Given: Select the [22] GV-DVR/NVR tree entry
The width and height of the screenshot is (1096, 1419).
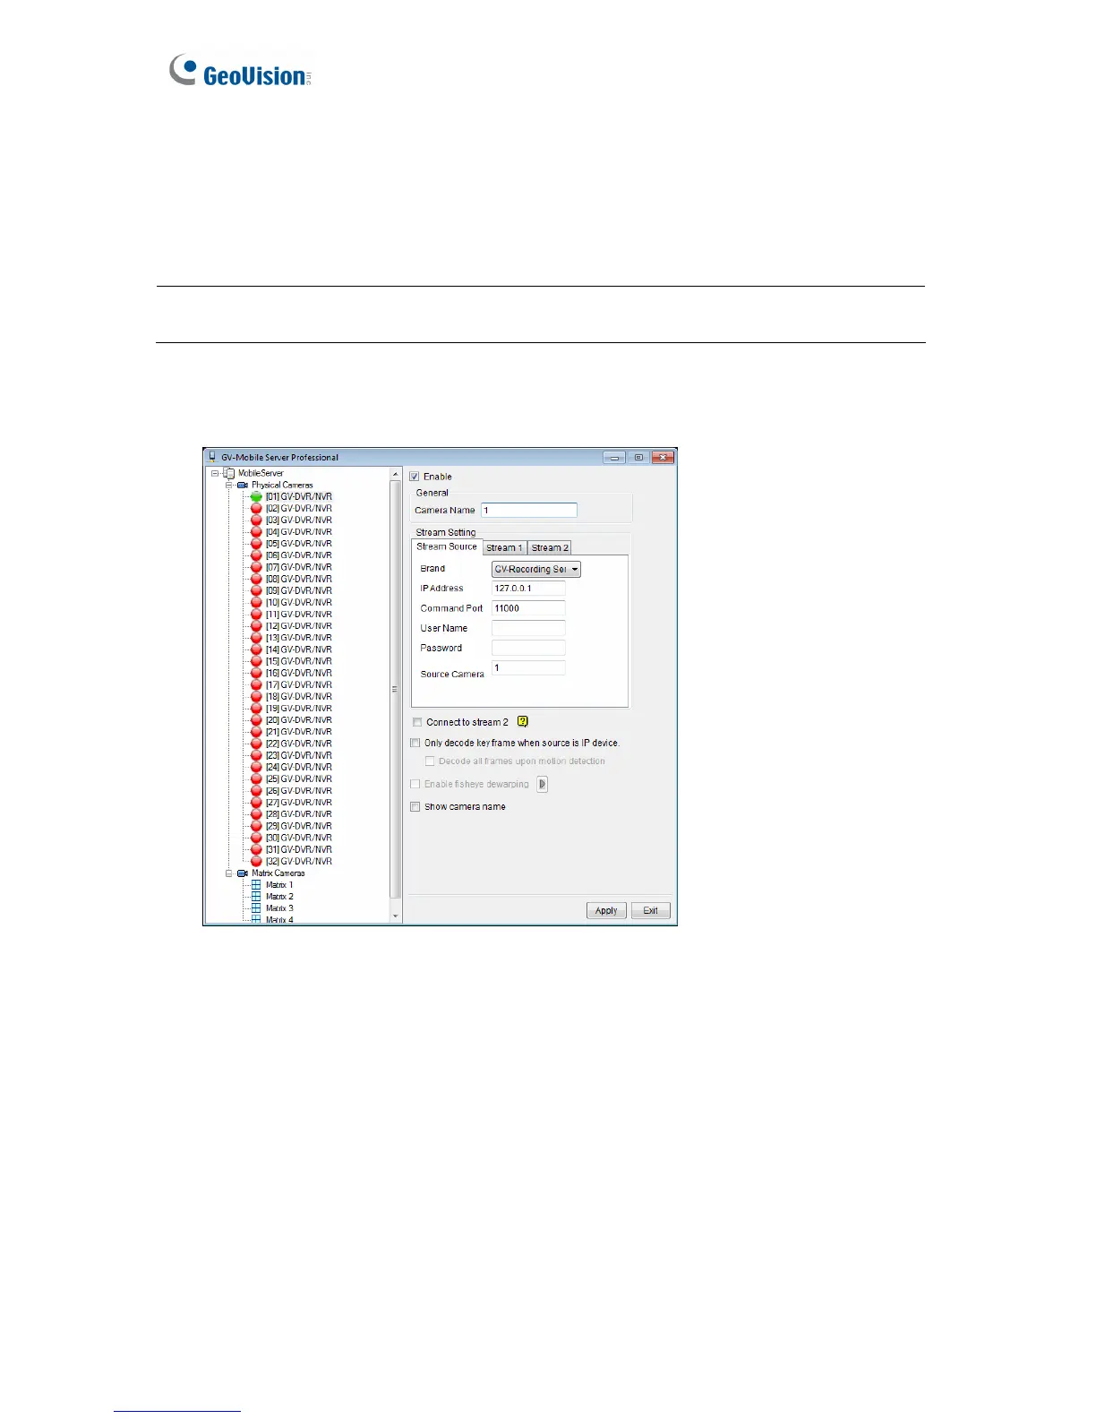Looking at the screenshot, I should [299, 744].
